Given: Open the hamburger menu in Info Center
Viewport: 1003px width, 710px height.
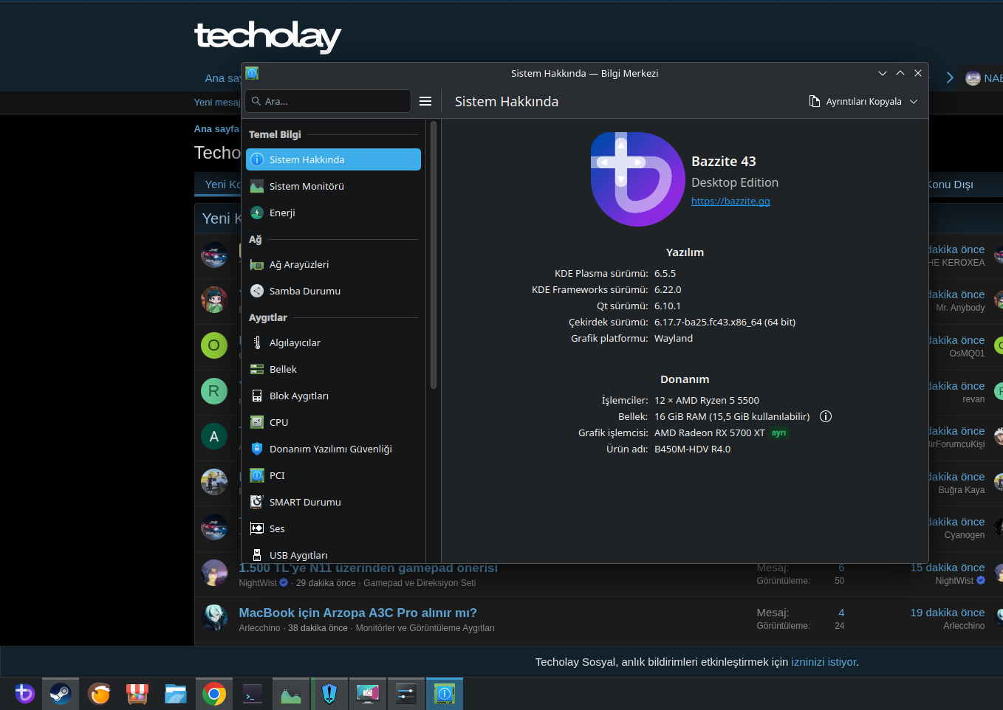Looking at the screenshot, I should (425, 101).
